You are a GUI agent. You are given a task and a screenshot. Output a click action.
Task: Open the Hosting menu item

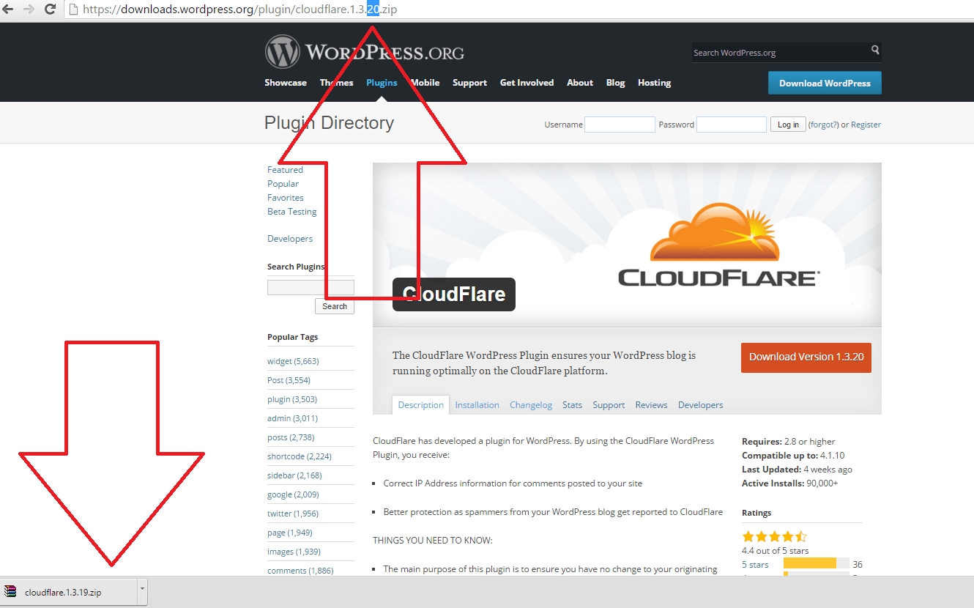654,83
